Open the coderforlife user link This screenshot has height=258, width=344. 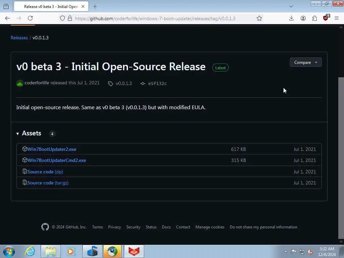point(37,83)
